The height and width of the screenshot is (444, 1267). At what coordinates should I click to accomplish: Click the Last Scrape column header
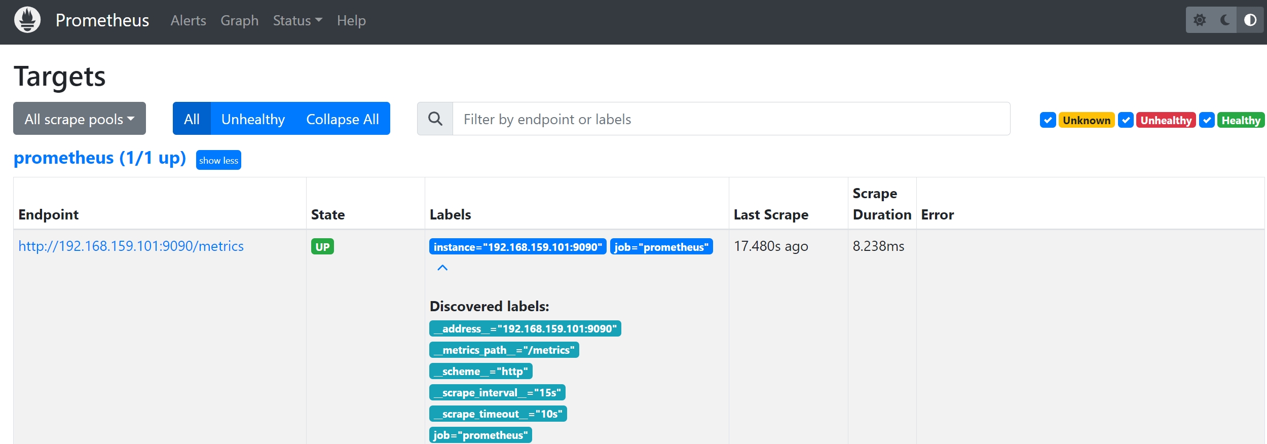(x=771, y=215)
